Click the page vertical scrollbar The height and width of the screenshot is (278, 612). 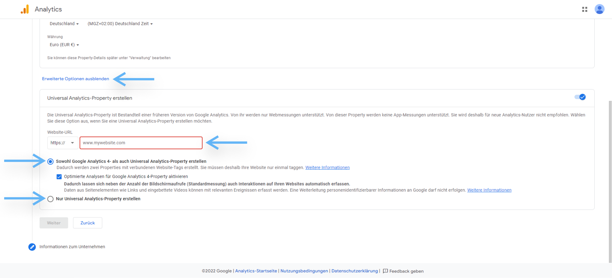610,182
